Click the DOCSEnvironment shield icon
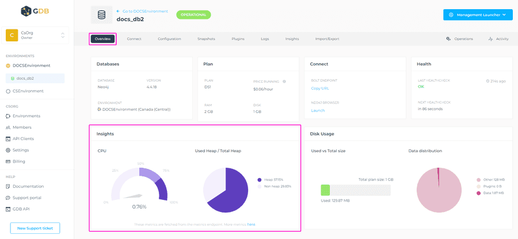The image size is (518, 239). (8, 65)
